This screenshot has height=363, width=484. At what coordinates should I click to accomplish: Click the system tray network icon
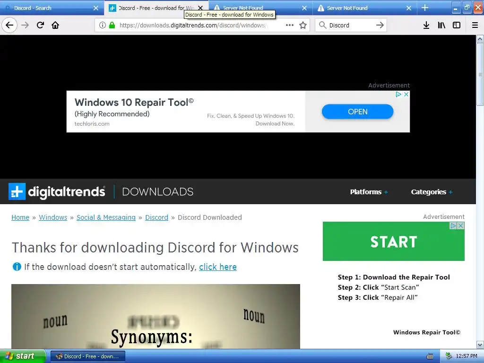tap(449, 356)
